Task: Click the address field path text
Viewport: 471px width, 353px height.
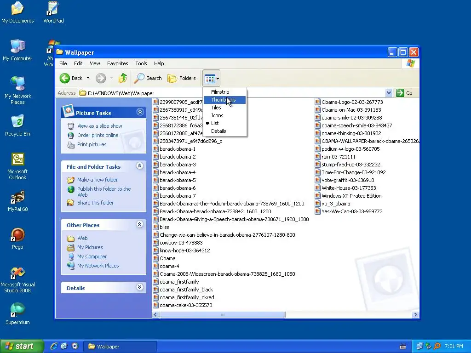Action: pyautogui.click(x=121, y=93)
